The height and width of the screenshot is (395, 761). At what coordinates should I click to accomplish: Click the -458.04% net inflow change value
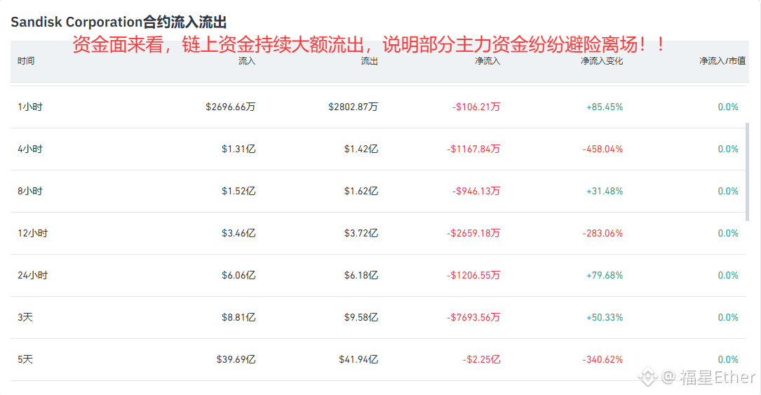[x=602, y=149]
